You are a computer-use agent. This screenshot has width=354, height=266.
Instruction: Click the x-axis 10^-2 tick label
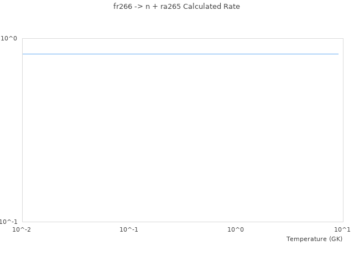(x=22, y=229)
